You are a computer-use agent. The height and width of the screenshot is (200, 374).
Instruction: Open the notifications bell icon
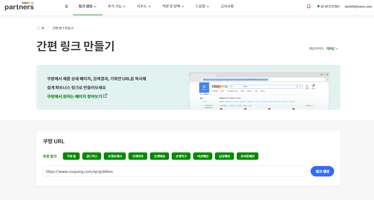(x=309, y=6)
